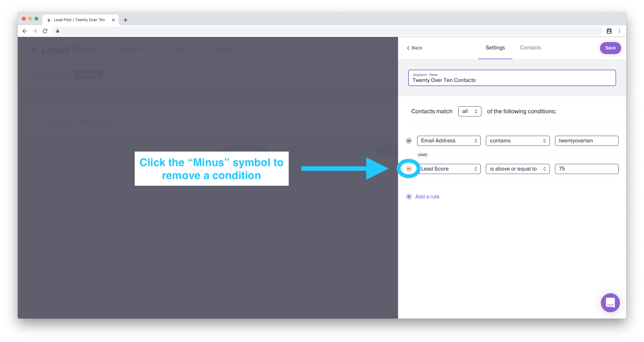
Task: Open the contains operator dropdown
Action: click(x=518, y=141)
